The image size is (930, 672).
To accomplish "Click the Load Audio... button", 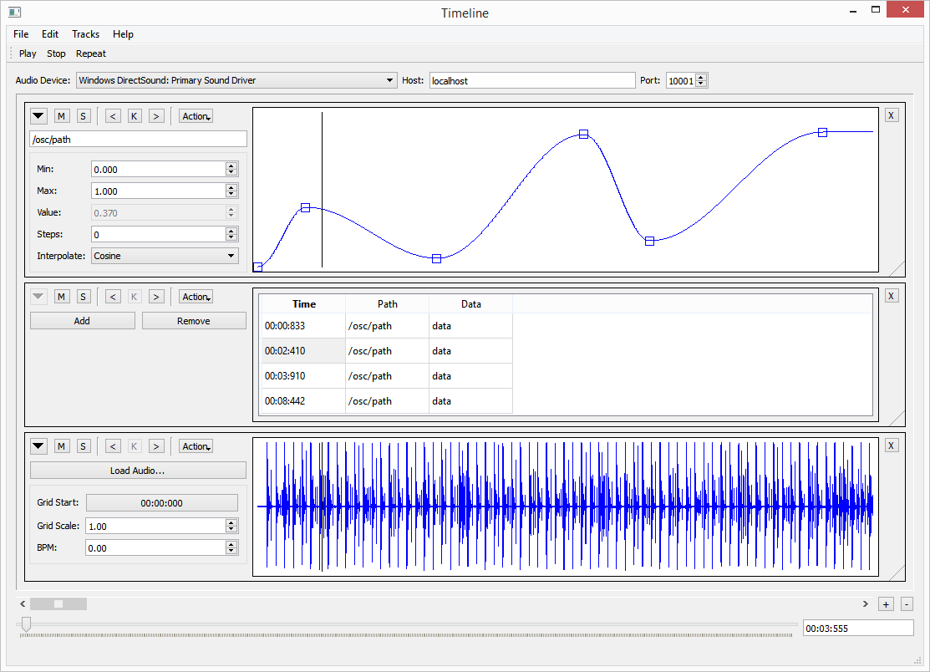I will point(138,471).
